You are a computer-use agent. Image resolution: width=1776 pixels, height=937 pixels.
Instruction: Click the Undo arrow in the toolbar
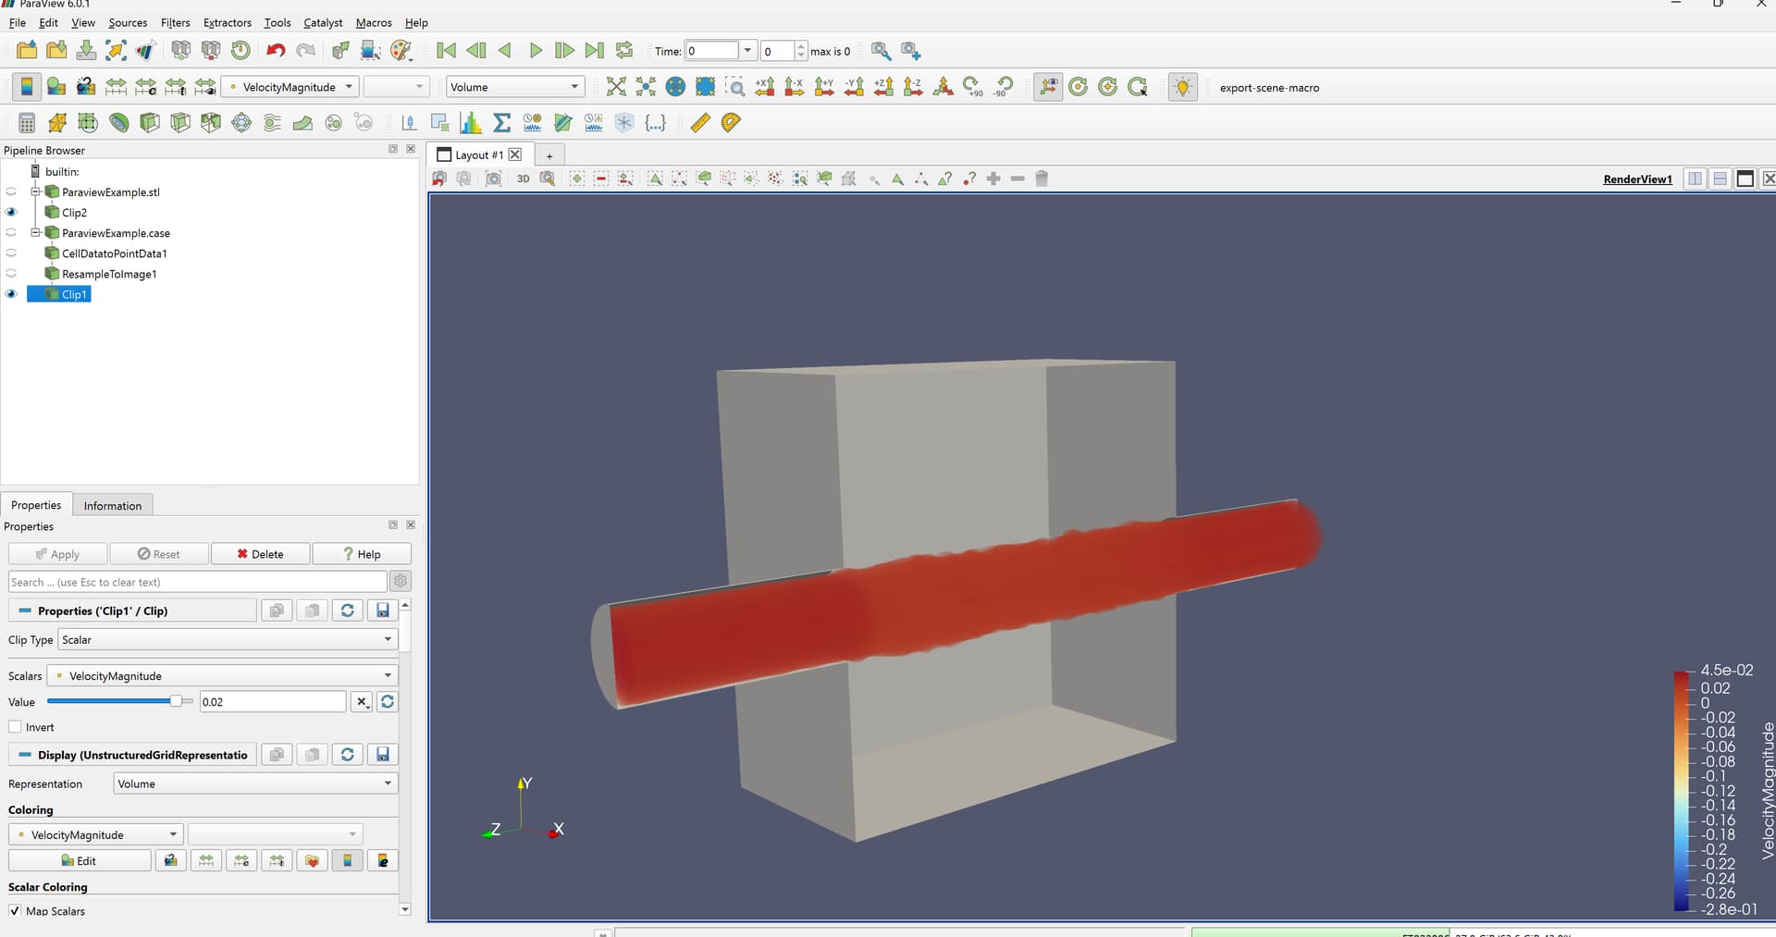click(276, 51)
